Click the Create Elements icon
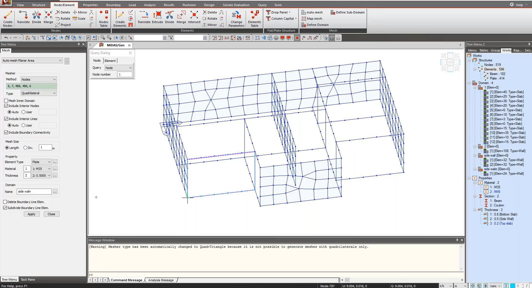 (x=120, y=19)
